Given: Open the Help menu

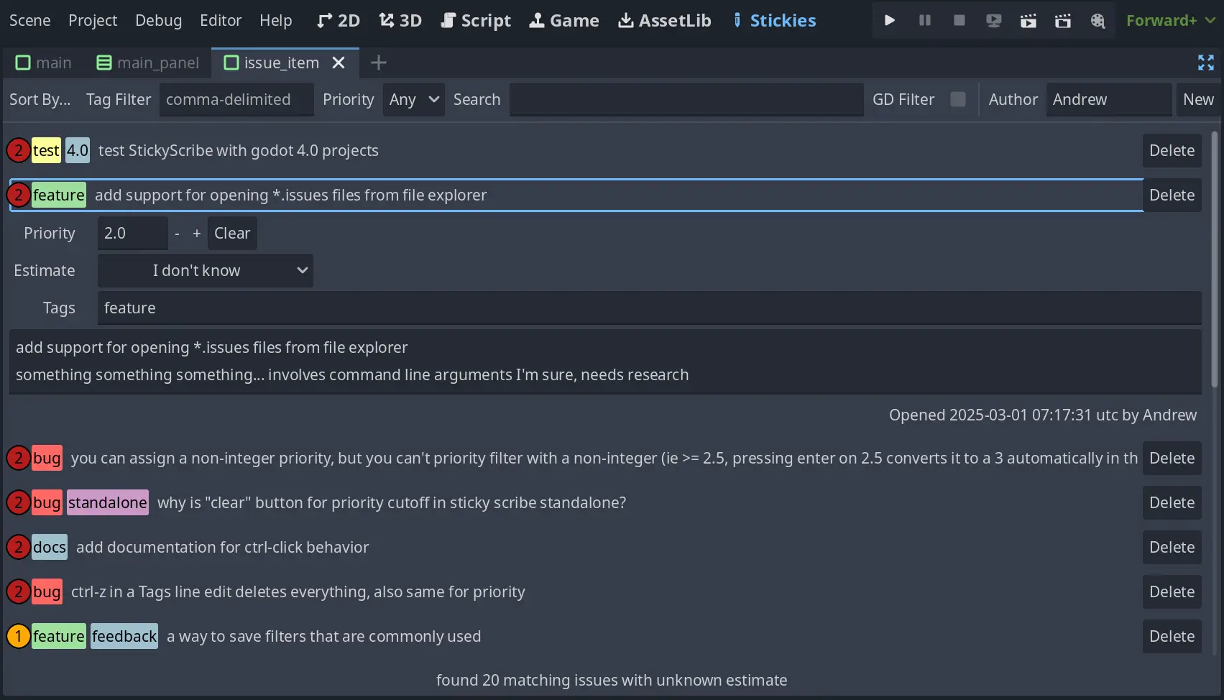Looking at the screenshot, I should pyautogui.click(x=276, y=20).
